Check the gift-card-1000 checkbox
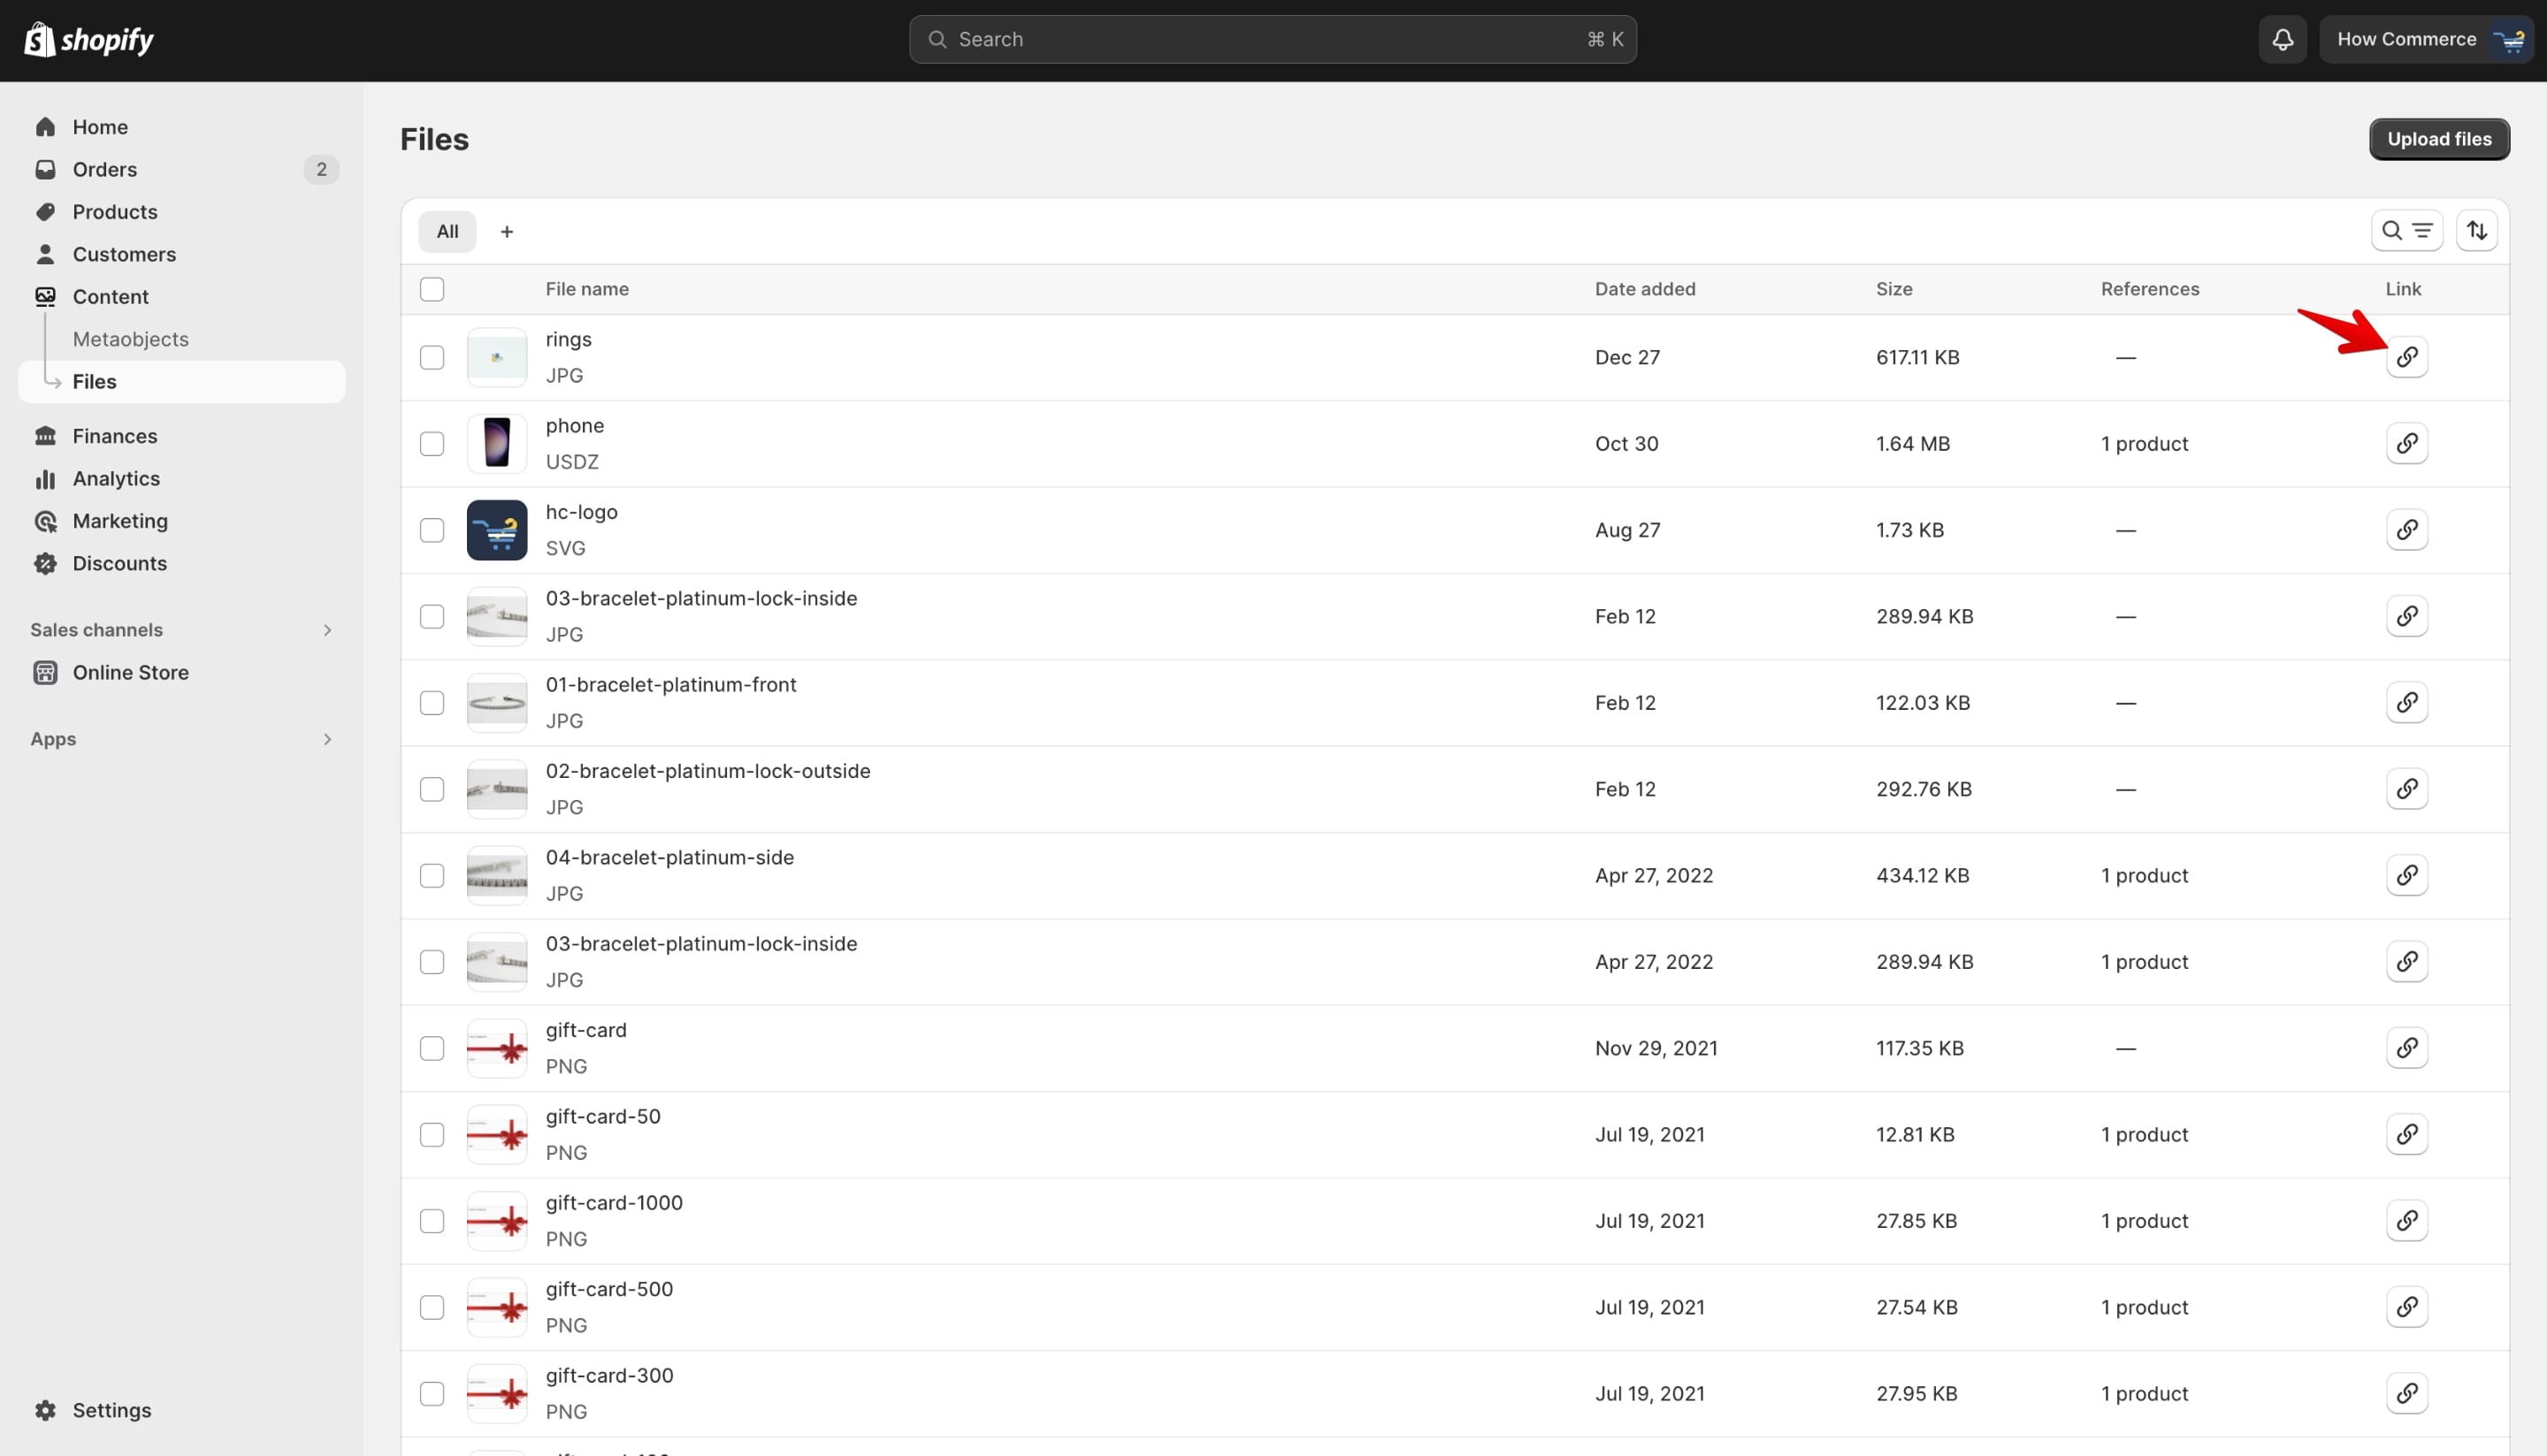 pyautogui.click(x=432, y=1221)
